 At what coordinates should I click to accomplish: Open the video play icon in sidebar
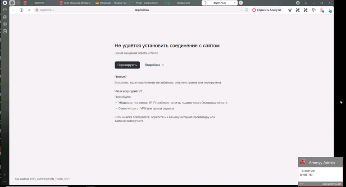(5, 24)
